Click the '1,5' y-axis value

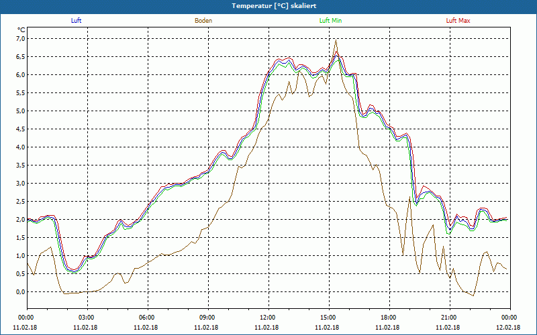pyautogui.click(x=21, y=238)
